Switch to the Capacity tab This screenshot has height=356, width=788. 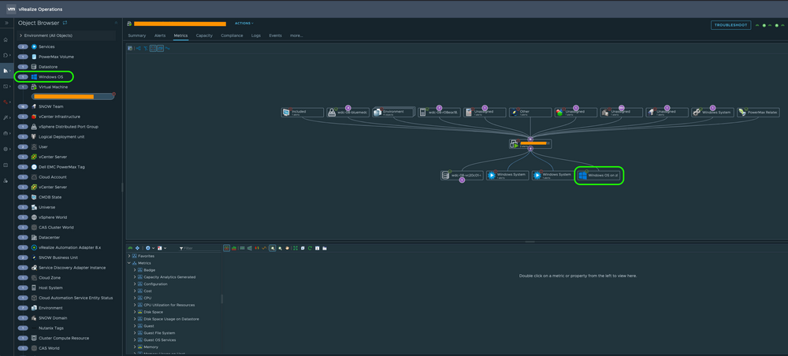click(204, 35)
